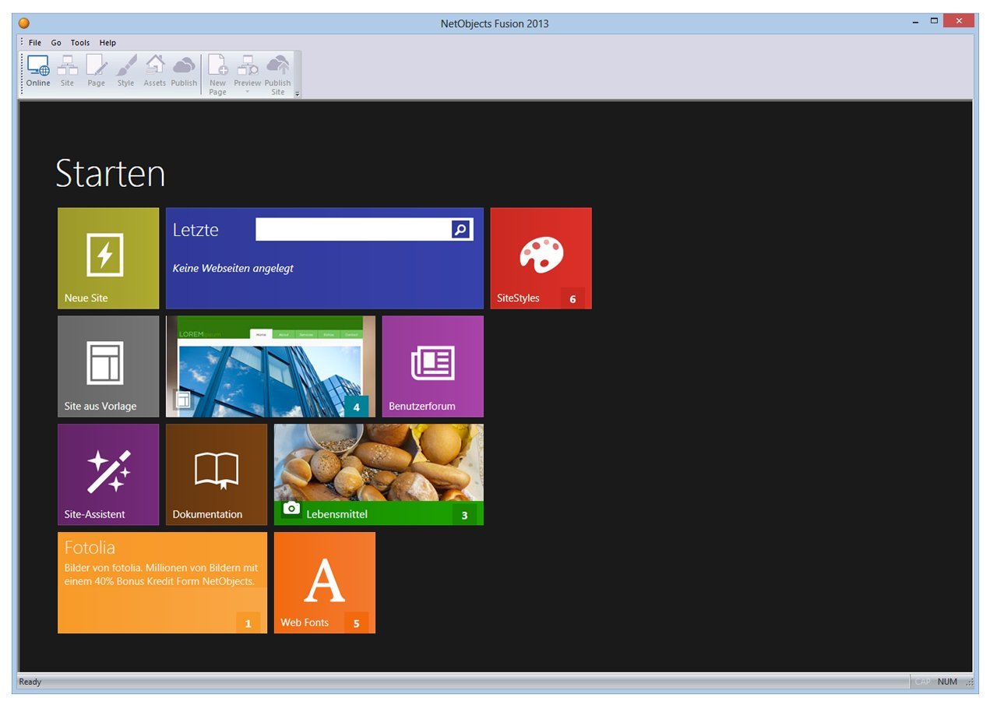Click Site aus Vorlage tile
997x712 pixels.
click(x=108, y=366)
